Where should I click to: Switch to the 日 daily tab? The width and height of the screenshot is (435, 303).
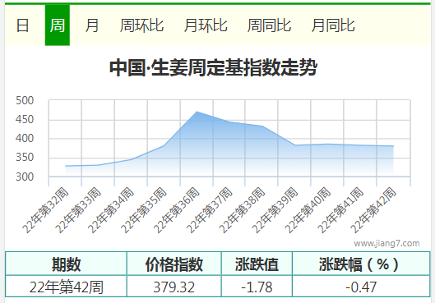point(22,25)
